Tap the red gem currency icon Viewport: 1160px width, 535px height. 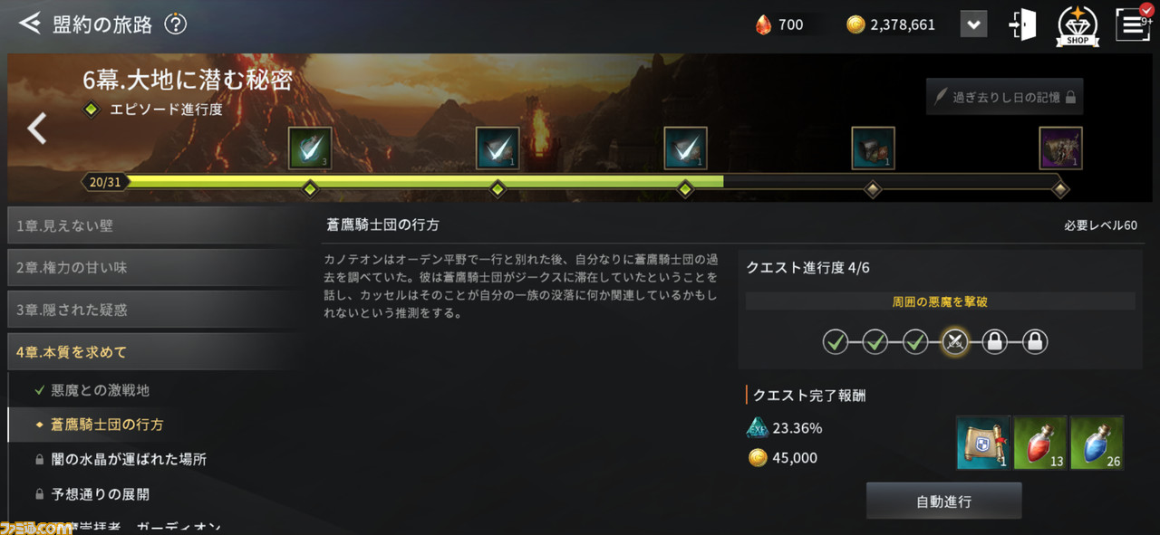point(763,25)
